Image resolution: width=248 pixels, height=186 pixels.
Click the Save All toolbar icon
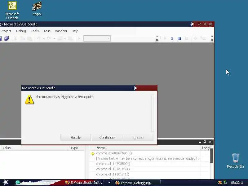tap(7, 38)
